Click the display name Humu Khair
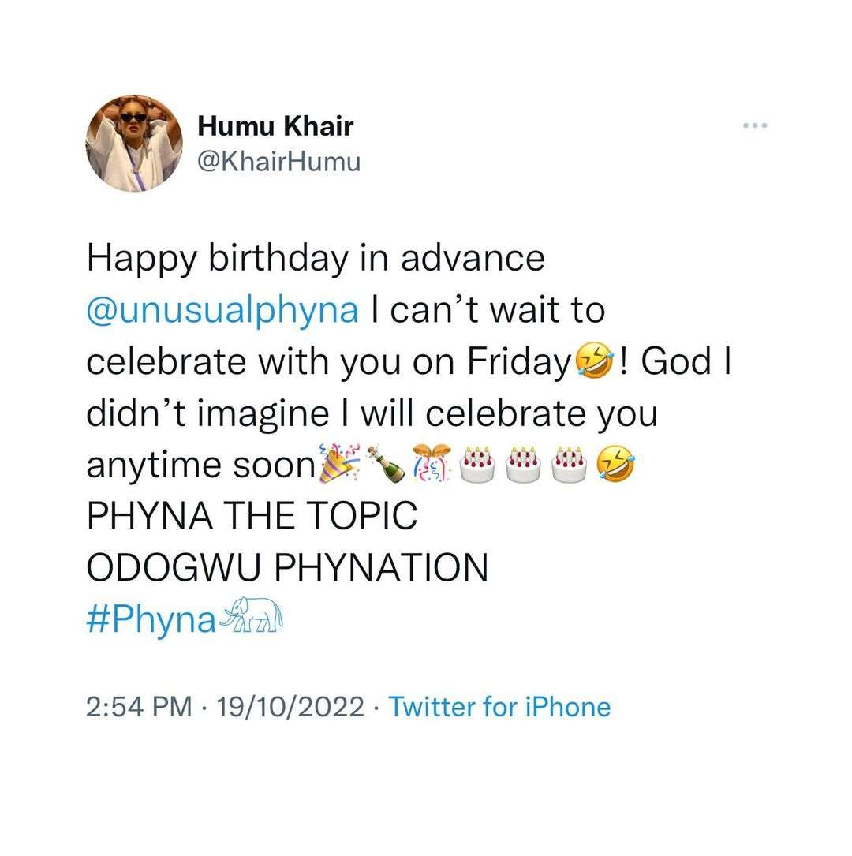Screen dimensions: 852x856 tap(275, 125)
